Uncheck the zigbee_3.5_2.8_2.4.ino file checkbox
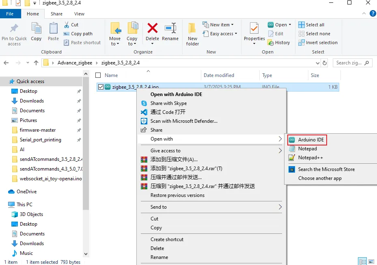377x265 pixels. [x=101, y=87]
